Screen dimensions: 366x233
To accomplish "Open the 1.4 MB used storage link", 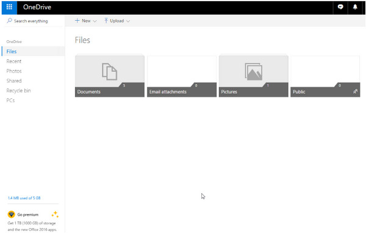I will click(x=24, y=198).
